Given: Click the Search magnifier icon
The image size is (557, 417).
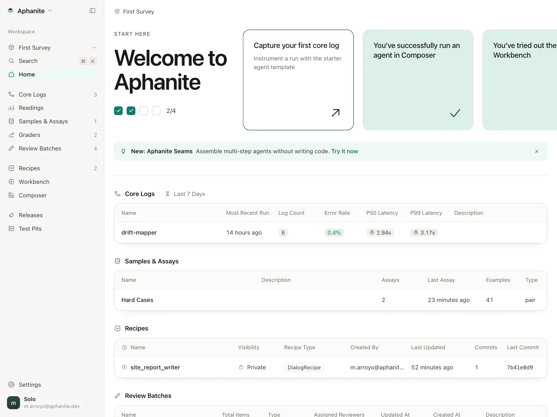Looking at the screenshot, I should point(11,61).
